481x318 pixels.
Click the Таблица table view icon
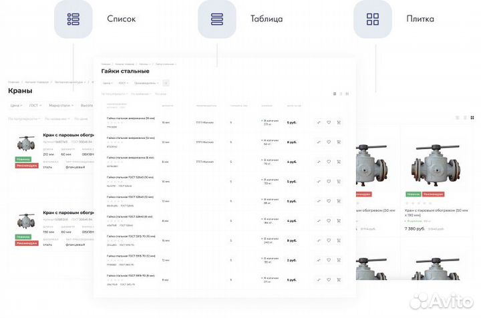coord(216,19)
